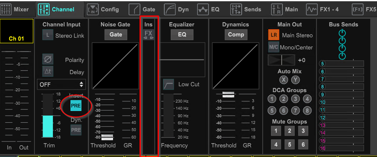Image resolution: width=377 pixels, height=157 pixels.
Task: Click the bus 9 send slider
Action: [341, 95]
